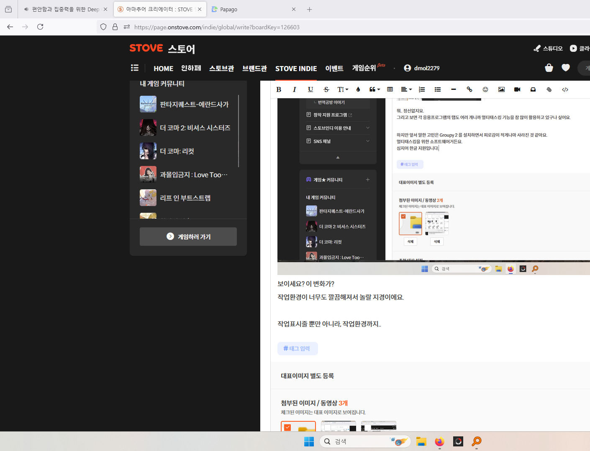590x451 pixels.
Task: Expand the quote style dropdown
Action: click(x=375, y=89)
